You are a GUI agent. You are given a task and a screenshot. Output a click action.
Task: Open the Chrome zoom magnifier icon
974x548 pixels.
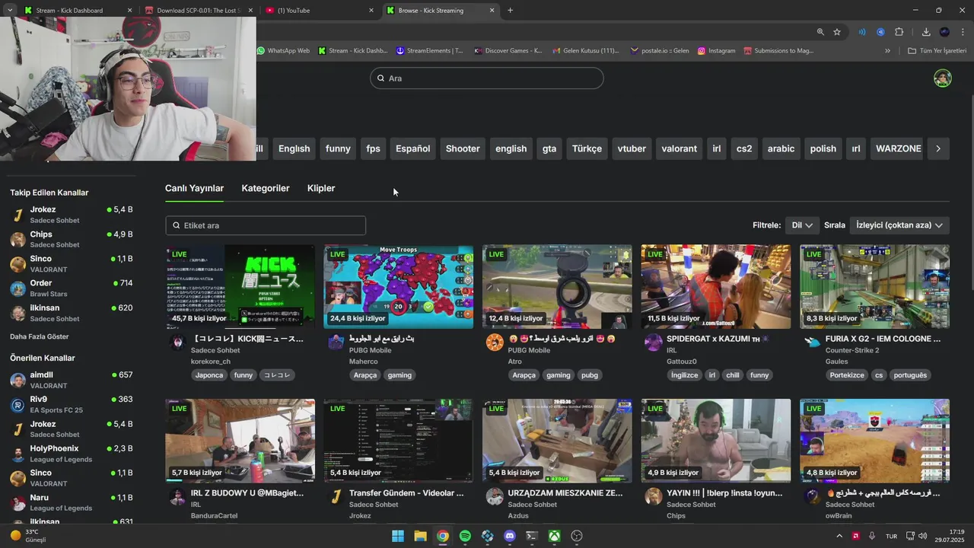820,32
